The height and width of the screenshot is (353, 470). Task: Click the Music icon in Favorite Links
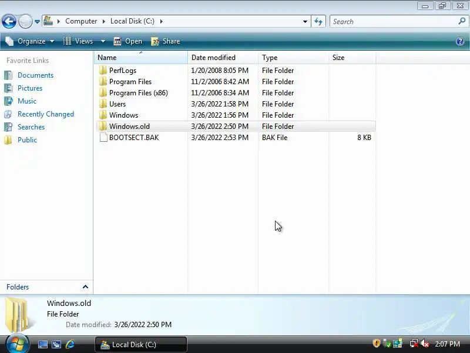coord(8,101)
